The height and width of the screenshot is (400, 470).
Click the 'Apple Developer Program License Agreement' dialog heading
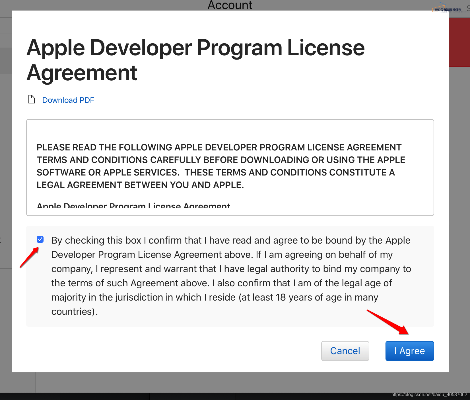tap(195, 60)
